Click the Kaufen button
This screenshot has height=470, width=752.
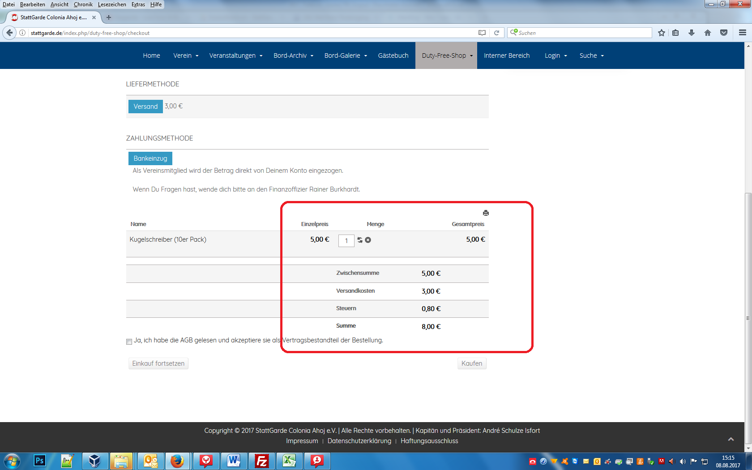coord(472,363)
